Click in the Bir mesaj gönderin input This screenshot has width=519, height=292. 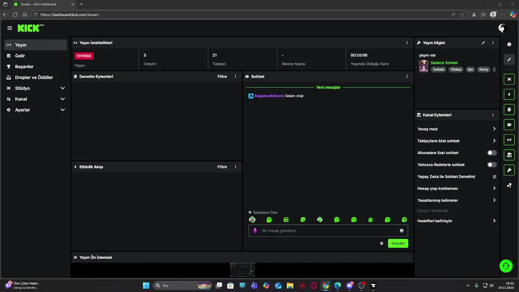(328, 231)
